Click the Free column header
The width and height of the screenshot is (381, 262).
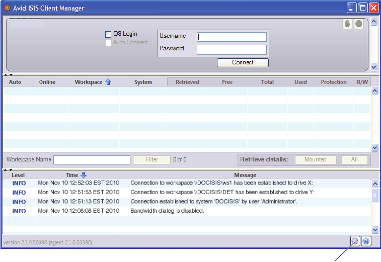227,82
